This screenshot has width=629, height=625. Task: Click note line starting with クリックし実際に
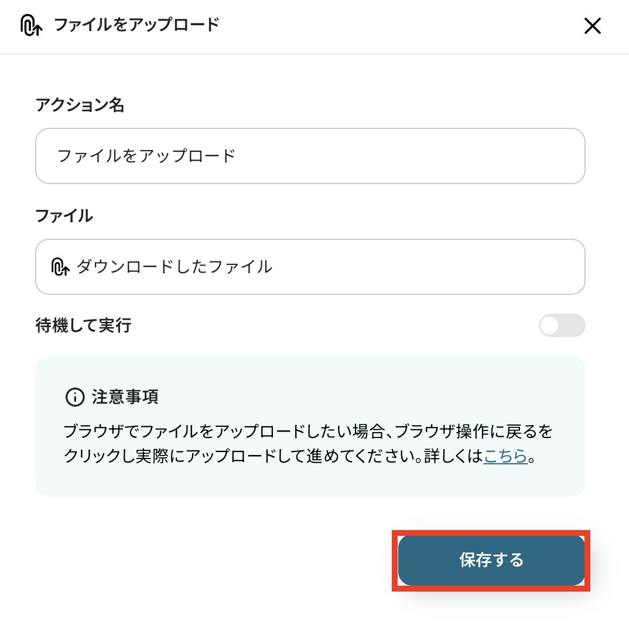(272, 456)
